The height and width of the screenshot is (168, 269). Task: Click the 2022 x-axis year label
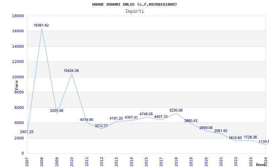pos(236,162)
